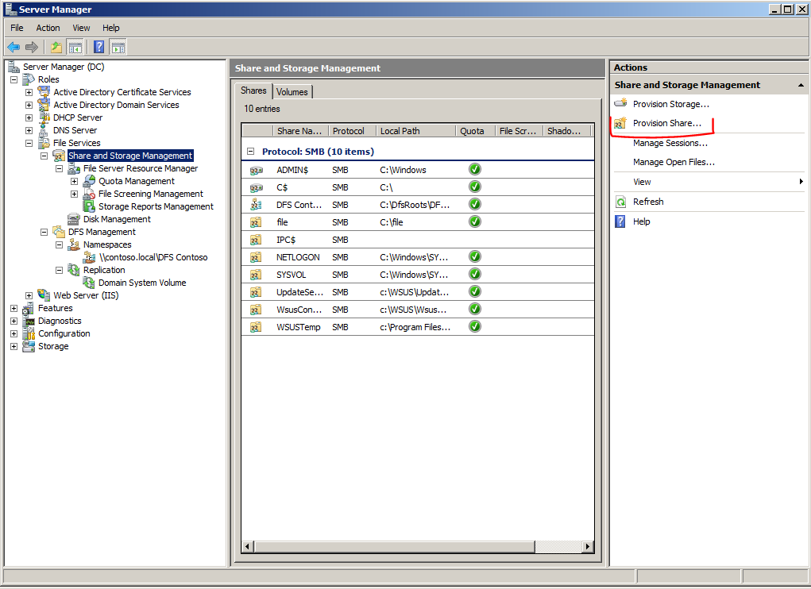Click the Disk Management icon
The width and height of the screenshot is (811, 589).
(74, 219)
